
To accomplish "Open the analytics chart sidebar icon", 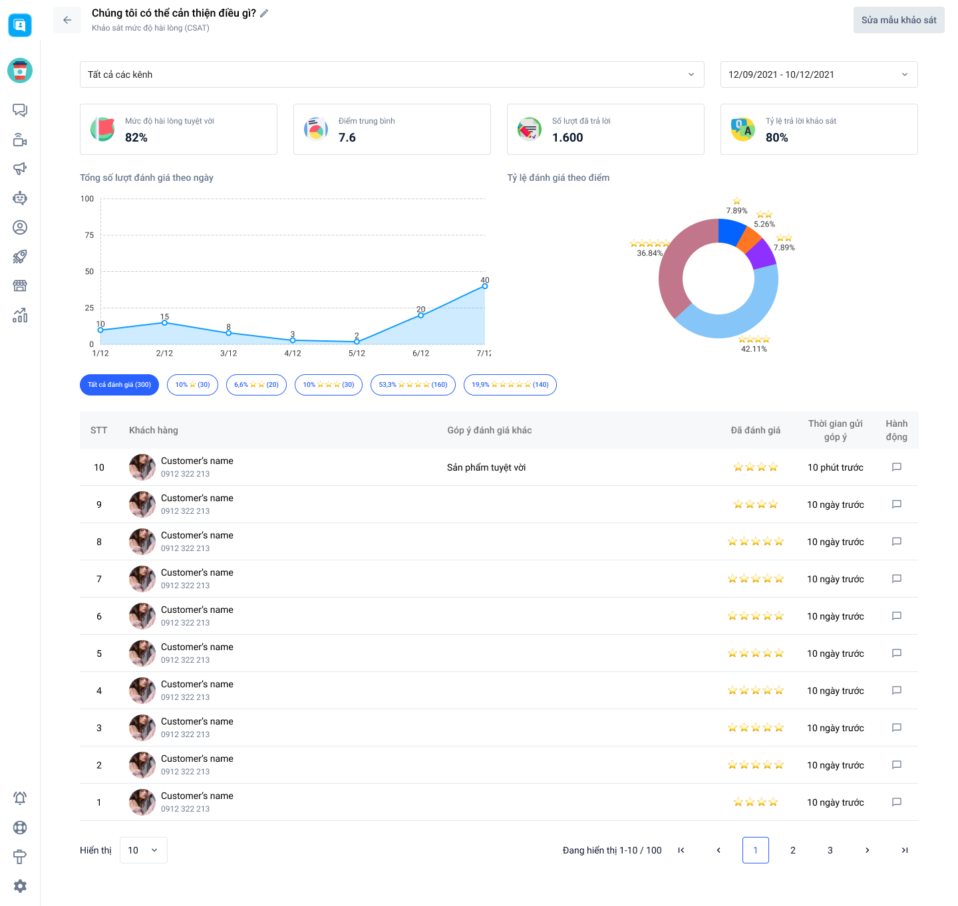I will tap(20, 315).
